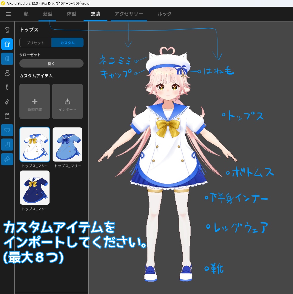
Task: Select the shoes icon
Action: (x=7, y=159)
